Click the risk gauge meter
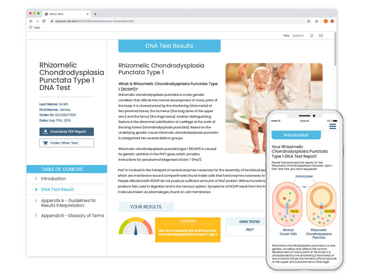Viewport: 370px width, 274px height. click(136, 226)
